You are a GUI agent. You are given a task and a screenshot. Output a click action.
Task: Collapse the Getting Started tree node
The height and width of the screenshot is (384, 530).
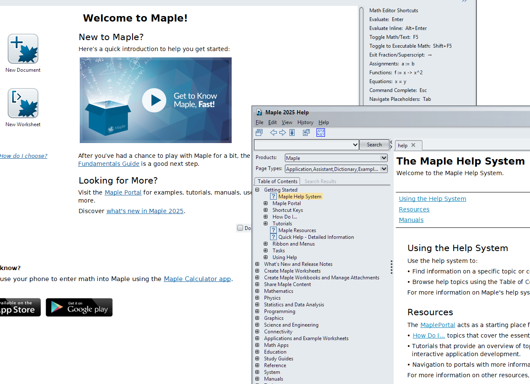click(x=257, y=190)
